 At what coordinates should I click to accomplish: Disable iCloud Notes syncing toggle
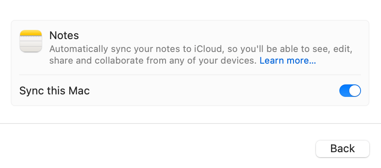click(350, 91)
